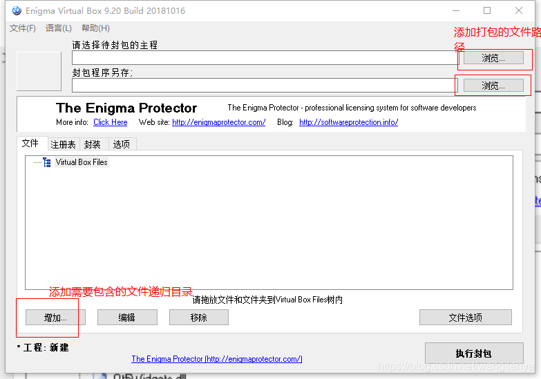Minimize the Enigma Virtual Box window
The width and height of the screenshot is (541, 379).
(x=456, y=10)
